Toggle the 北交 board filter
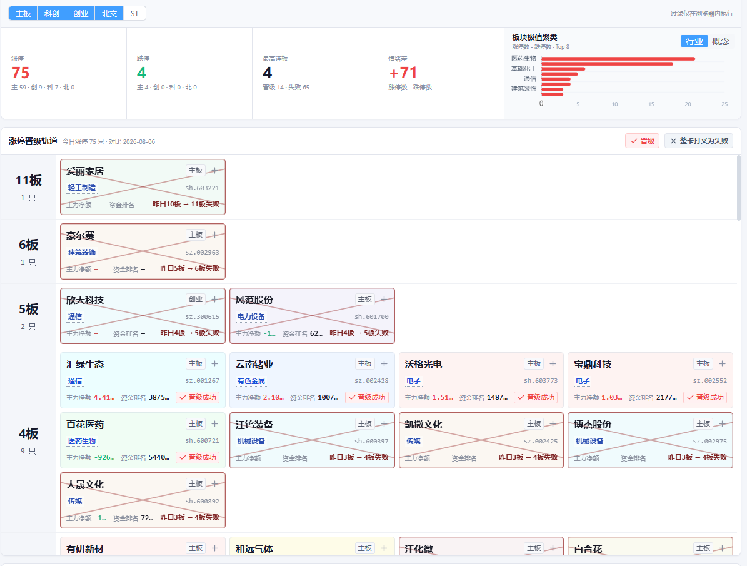 (x=109, y=13)
